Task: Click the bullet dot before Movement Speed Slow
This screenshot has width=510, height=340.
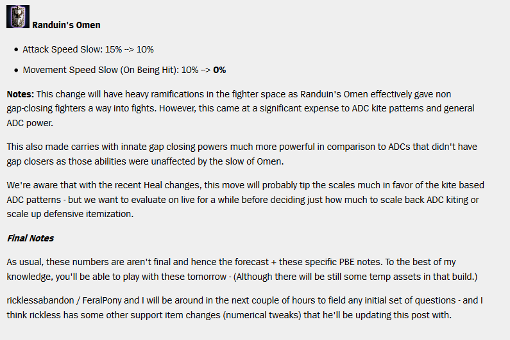Action: [x=16, y=70]
